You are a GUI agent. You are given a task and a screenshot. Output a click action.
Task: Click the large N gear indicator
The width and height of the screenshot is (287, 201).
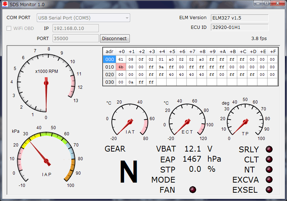pos(128,172)
